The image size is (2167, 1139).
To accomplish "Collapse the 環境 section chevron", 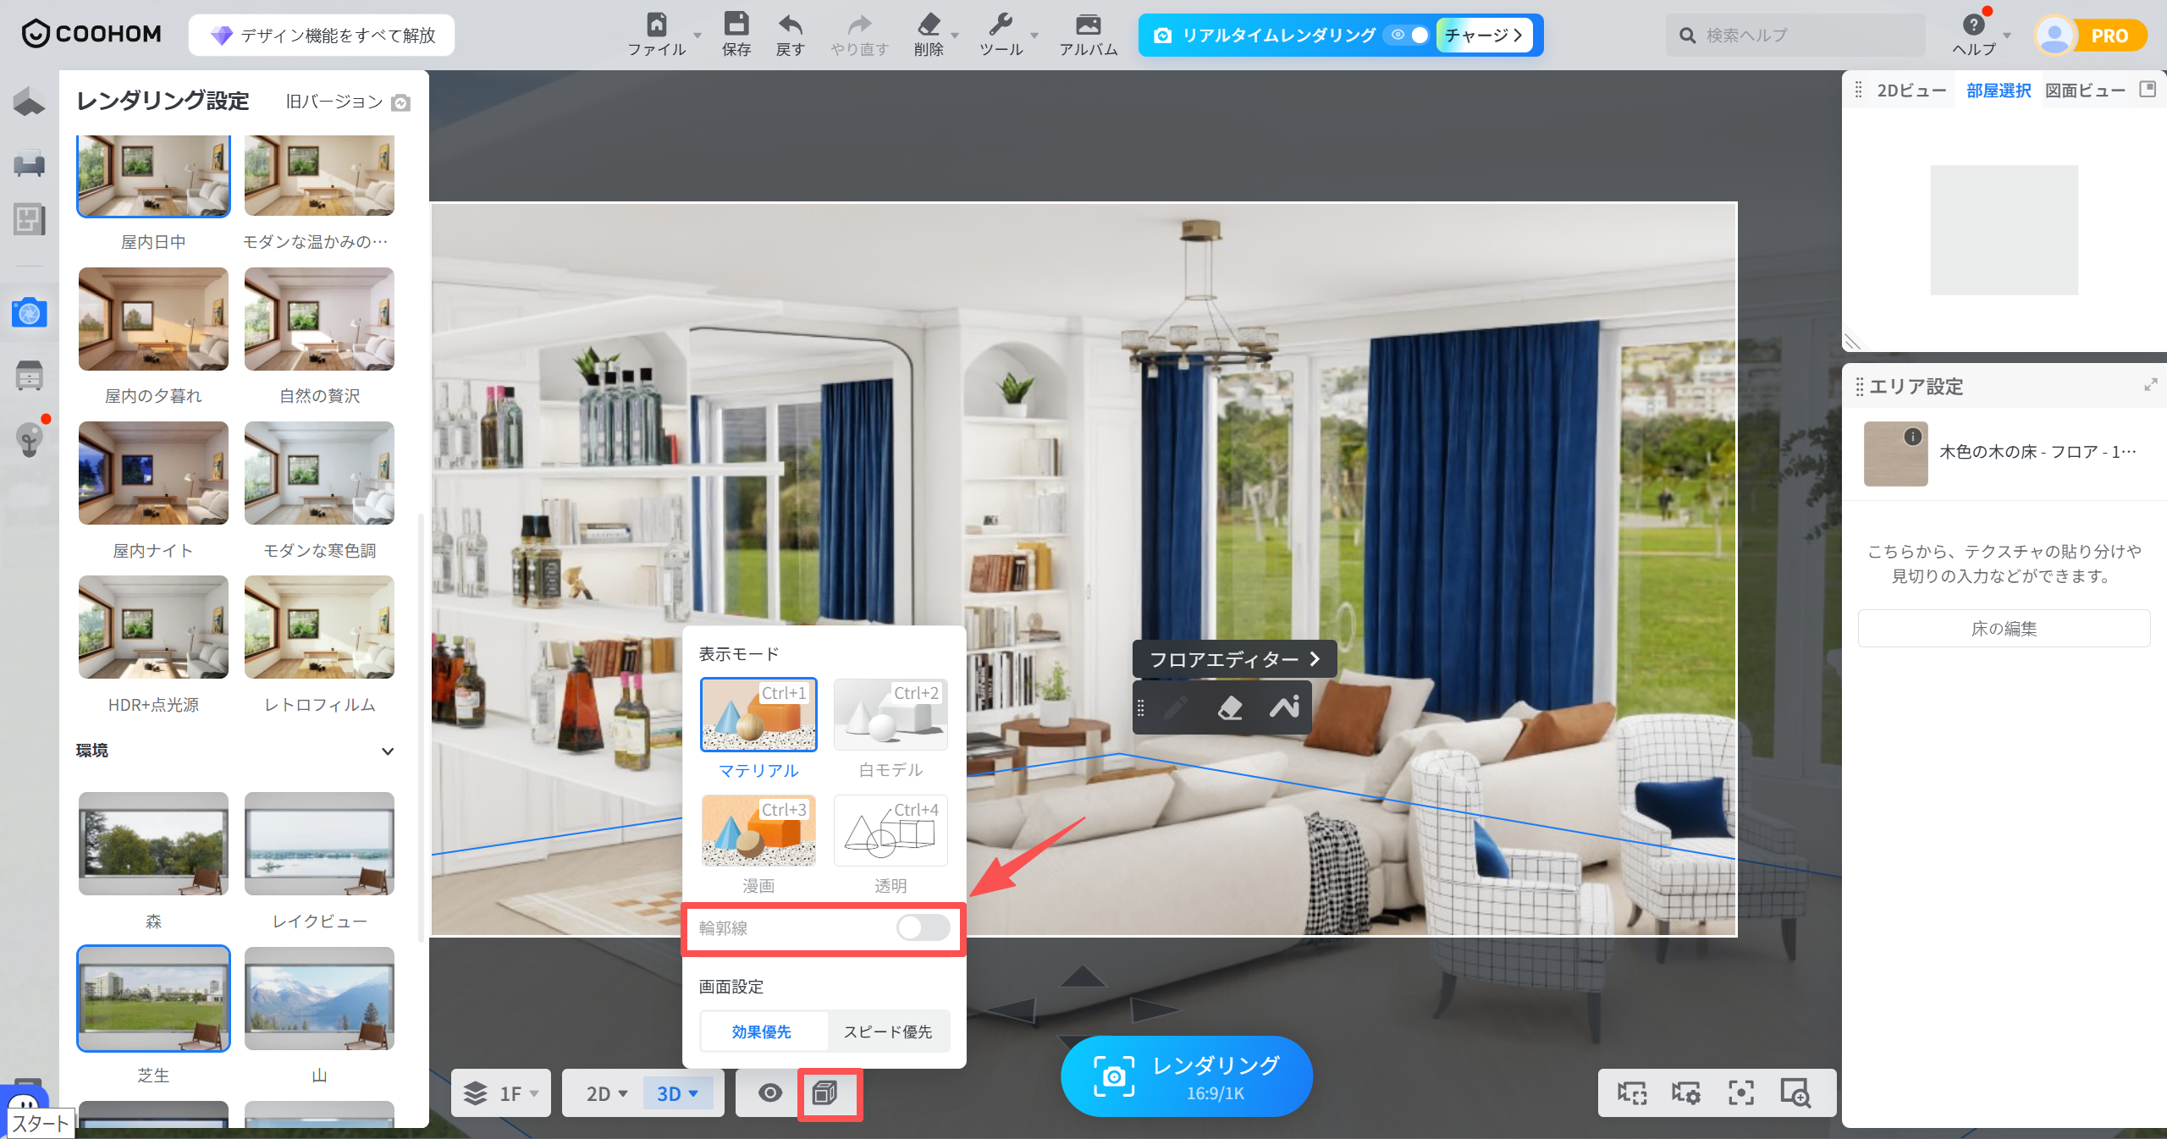I will (388, 751).
